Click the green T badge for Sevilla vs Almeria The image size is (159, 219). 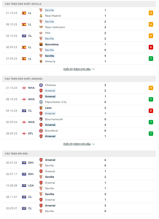tap(151, 59)
